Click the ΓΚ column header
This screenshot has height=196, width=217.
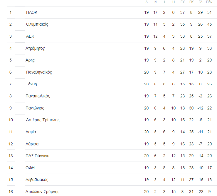tap(191, 2)
